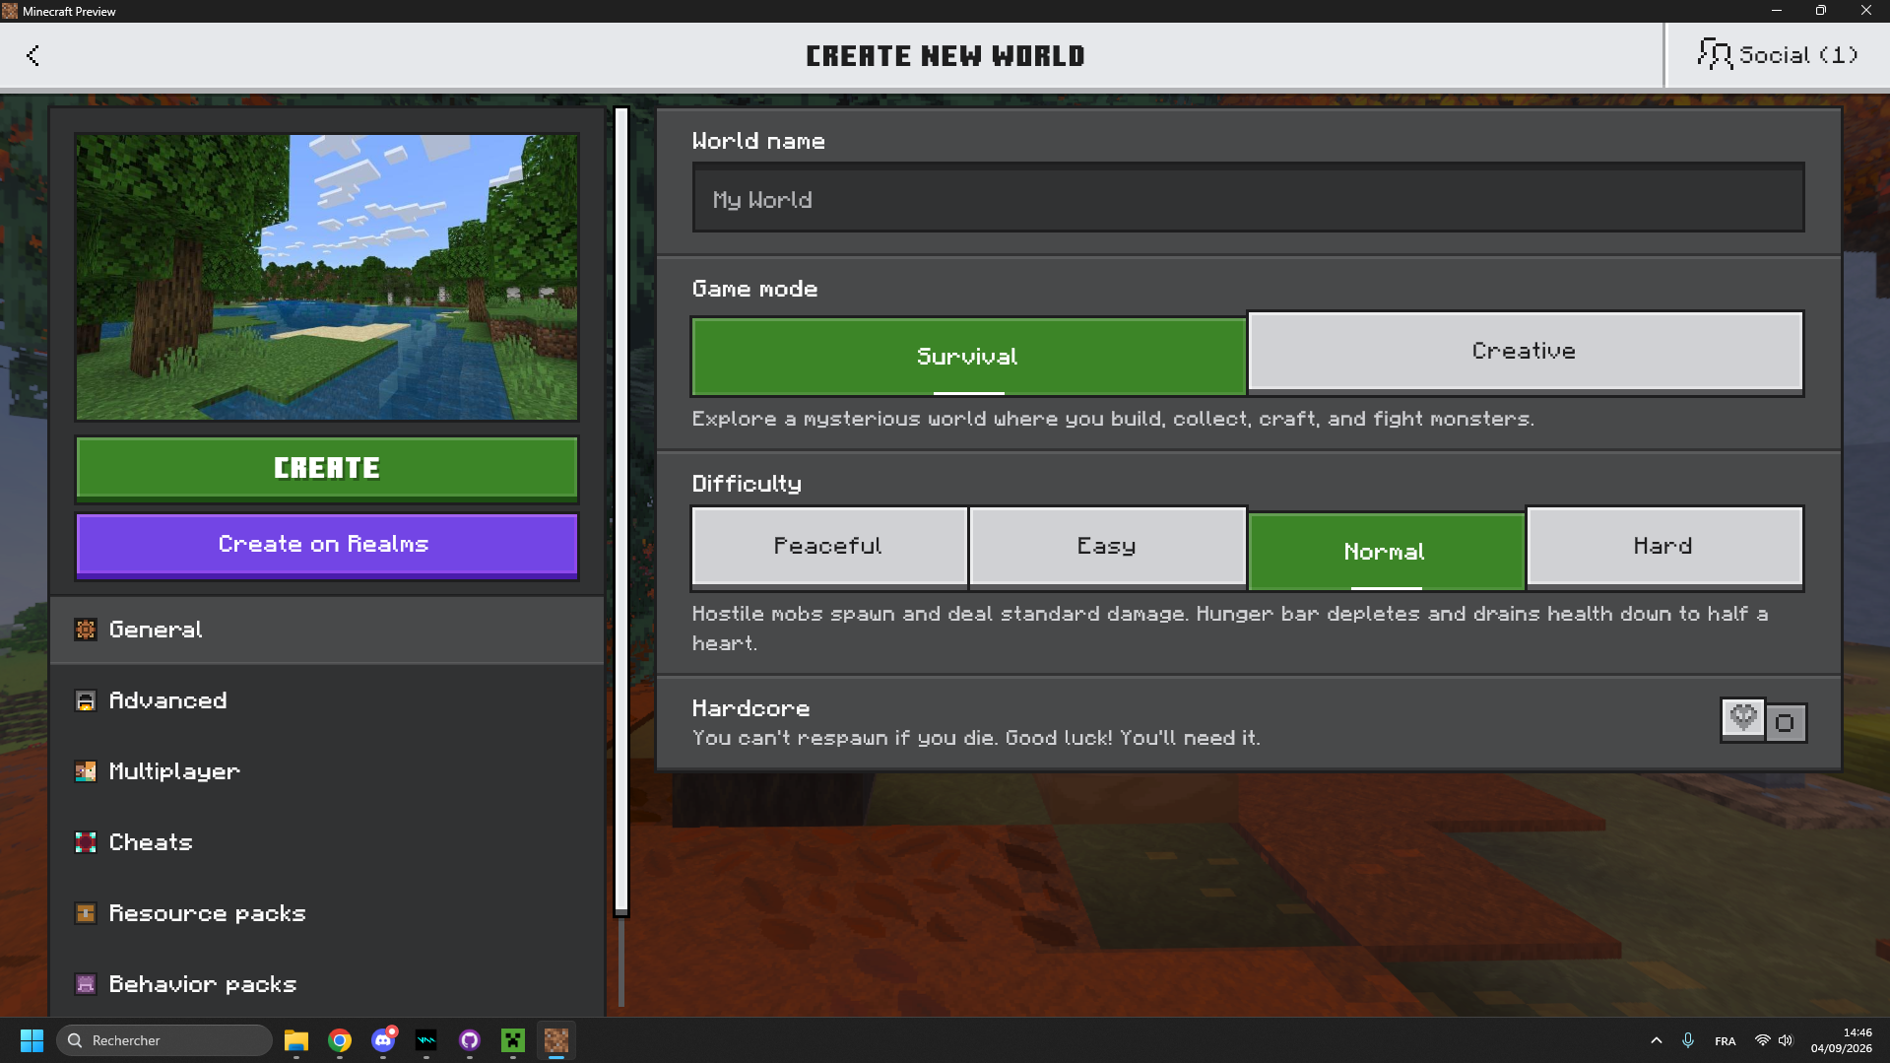Toggle the Hardcore mode switch
The height and width of the screenshot is (1063, 1890).
[1763, 721]
